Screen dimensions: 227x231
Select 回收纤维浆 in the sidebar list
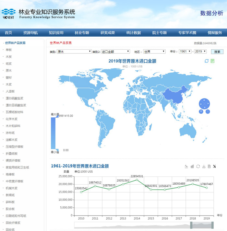[13, 223]
